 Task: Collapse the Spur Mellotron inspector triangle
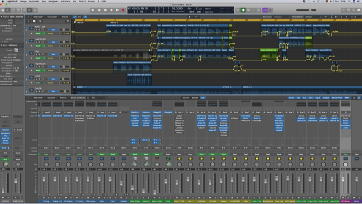pyautogui.click(x=1, y=45)
